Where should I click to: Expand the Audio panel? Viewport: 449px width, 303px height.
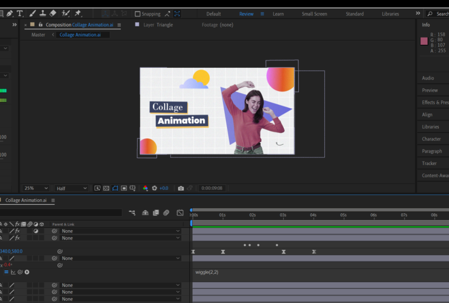point(428,78)
